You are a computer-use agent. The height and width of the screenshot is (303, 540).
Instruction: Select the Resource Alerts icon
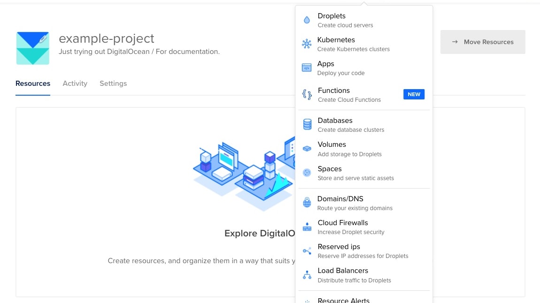coord(307,300)
